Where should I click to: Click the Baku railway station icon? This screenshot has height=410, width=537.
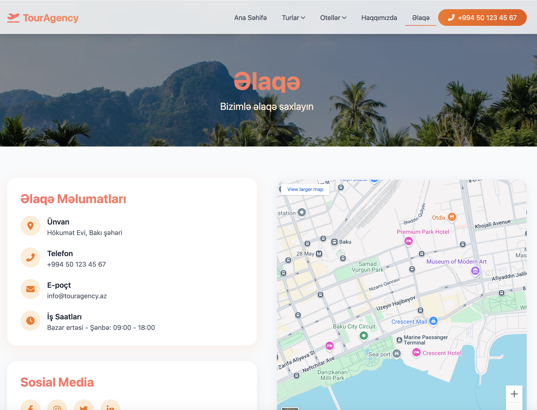[x=334, y=242]
